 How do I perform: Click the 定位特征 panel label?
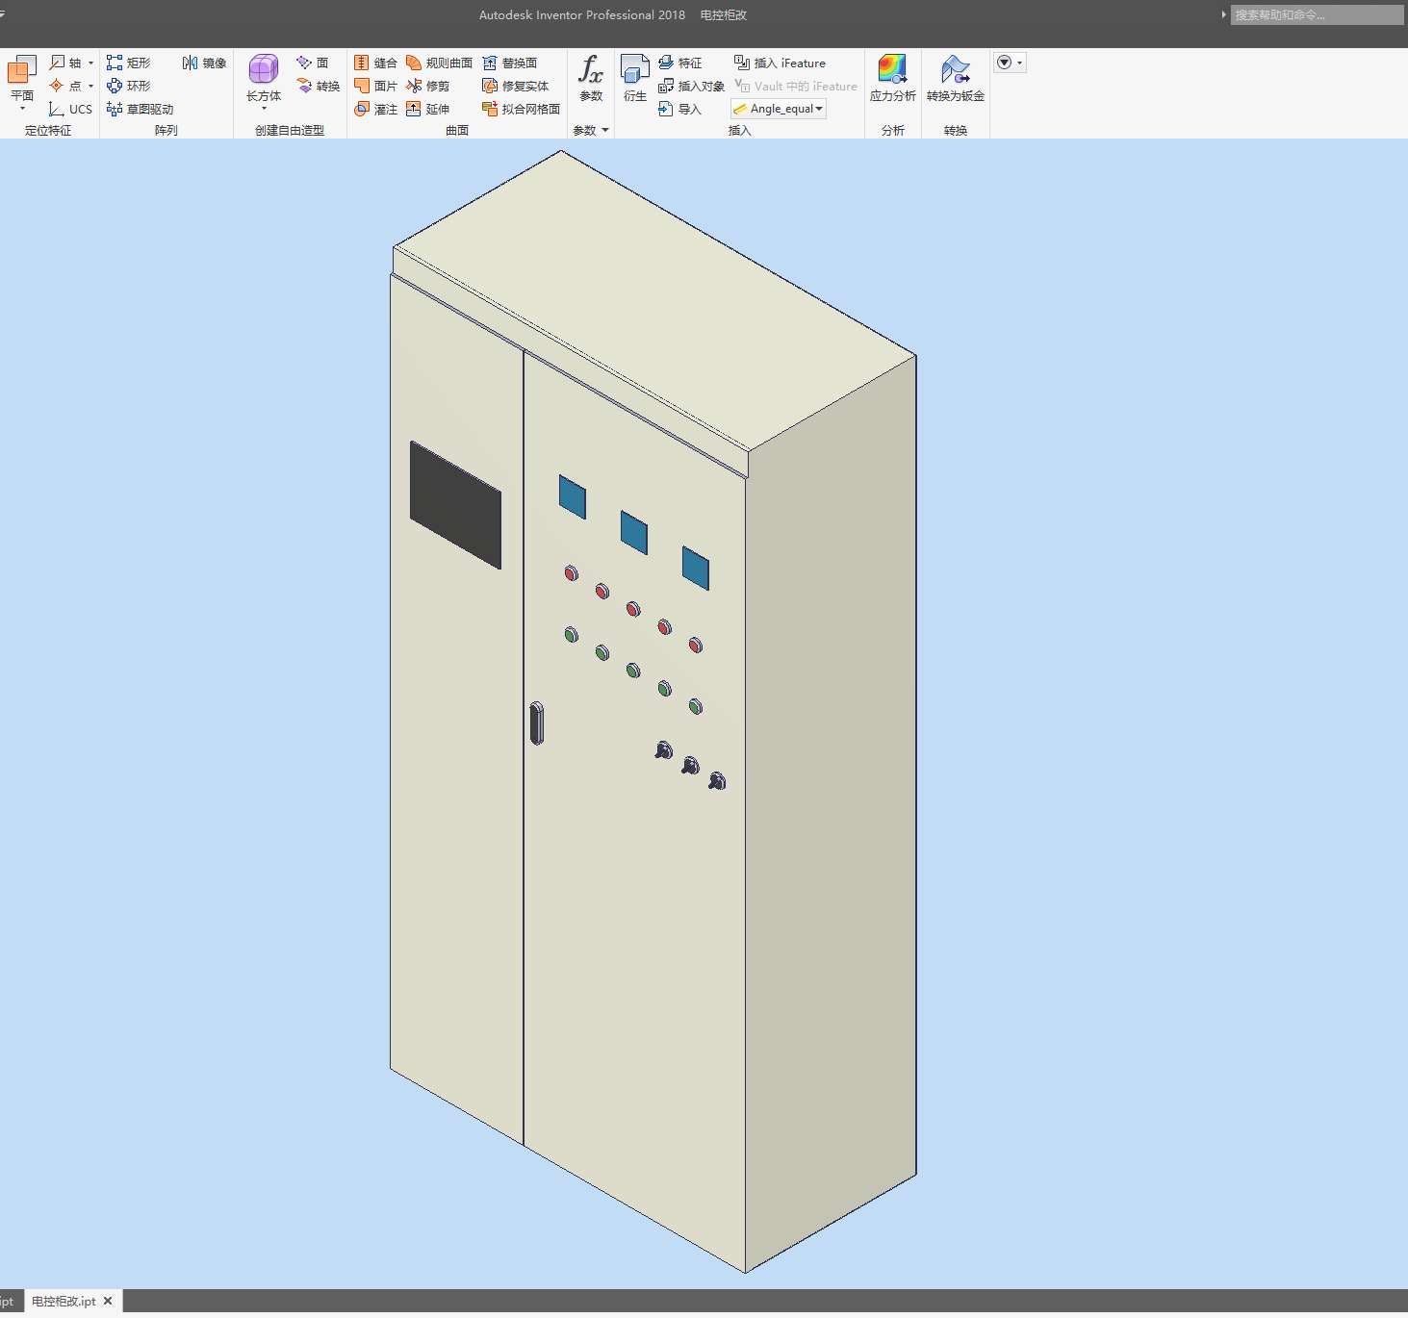click(48, 130)
